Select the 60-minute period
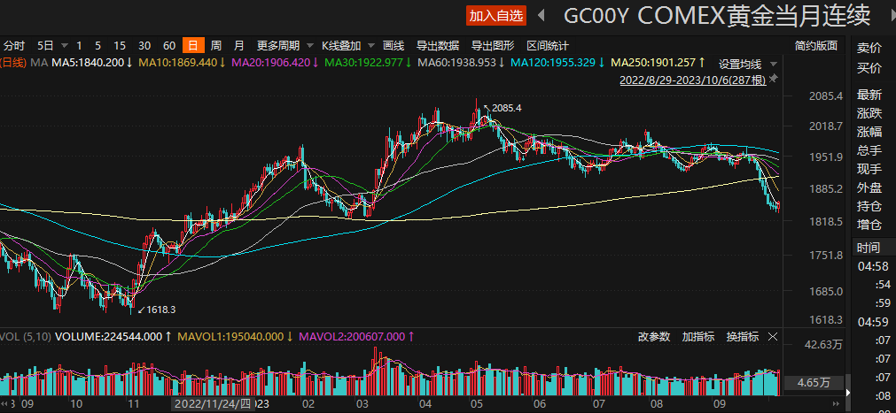896x413 pixels. (169, 45)
